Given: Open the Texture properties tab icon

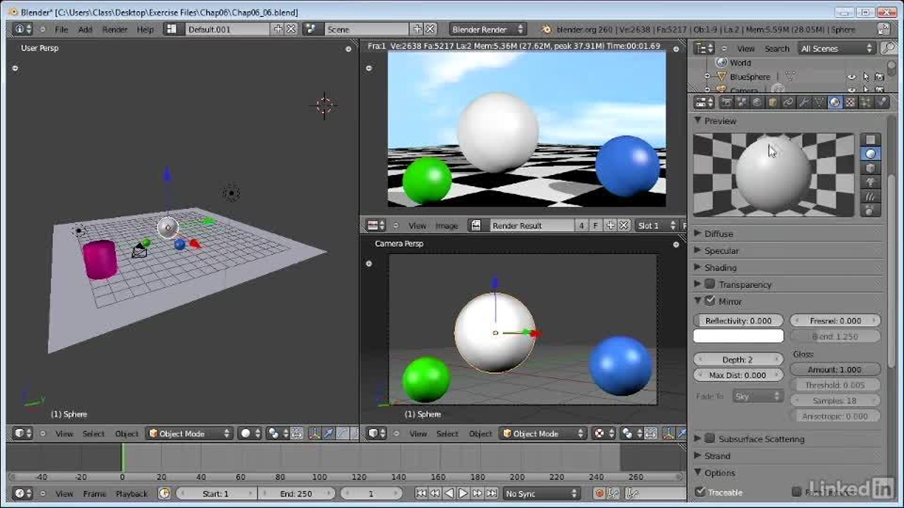Looking at the screenshot, I should pos(850,103).
